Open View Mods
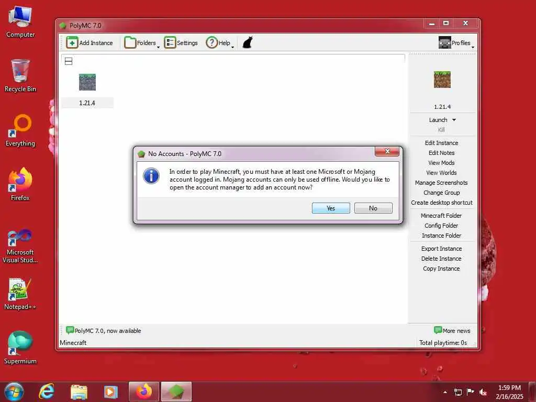 [x=441, y=163]
